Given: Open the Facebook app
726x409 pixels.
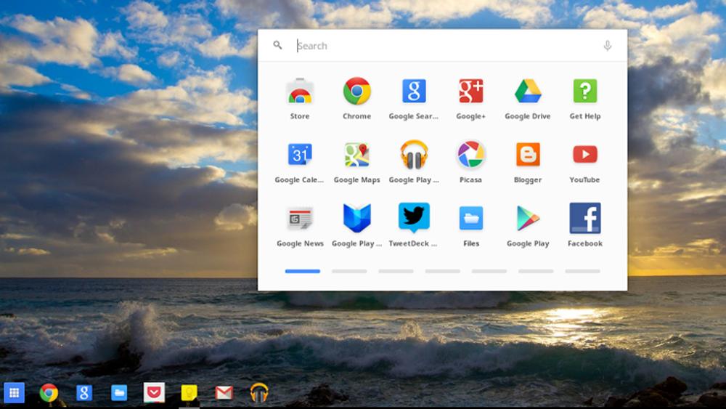Looking at the screenshot, I should click(584, 218).
